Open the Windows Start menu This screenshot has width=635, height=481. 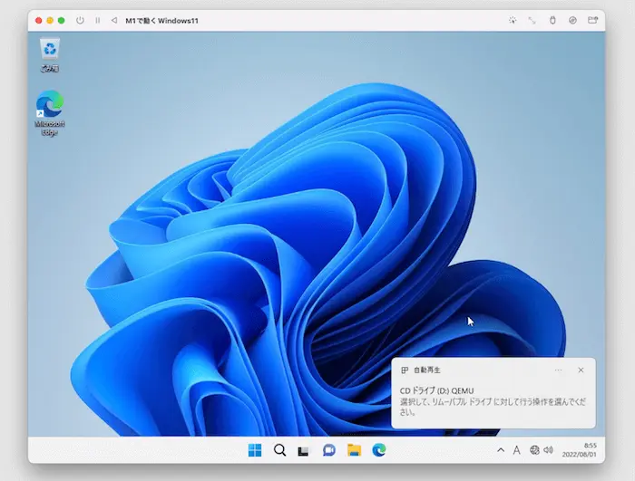(255, 450)
